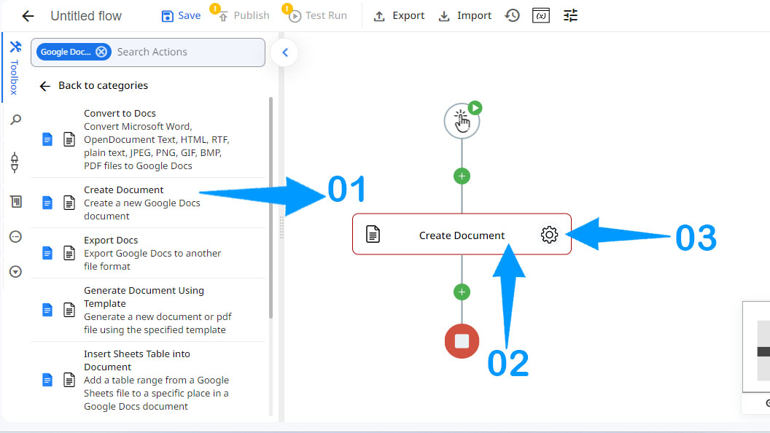770x433 pixels.
Task: Open the variables (x) panel
Action: 540,16
